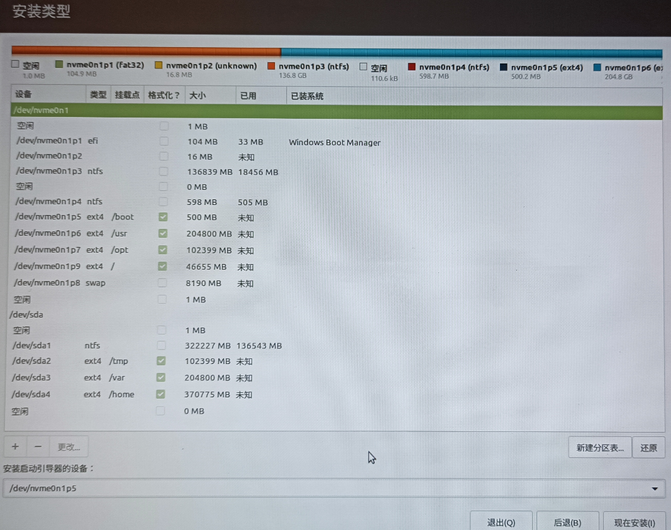This screenshot has height=530, width=671.
Task: Click the nvme0n1p5 (ext4) legend square
Action: click(504, 67)
